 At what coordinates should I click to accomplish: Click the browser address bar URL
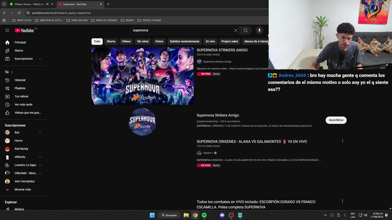coord(61,13)
